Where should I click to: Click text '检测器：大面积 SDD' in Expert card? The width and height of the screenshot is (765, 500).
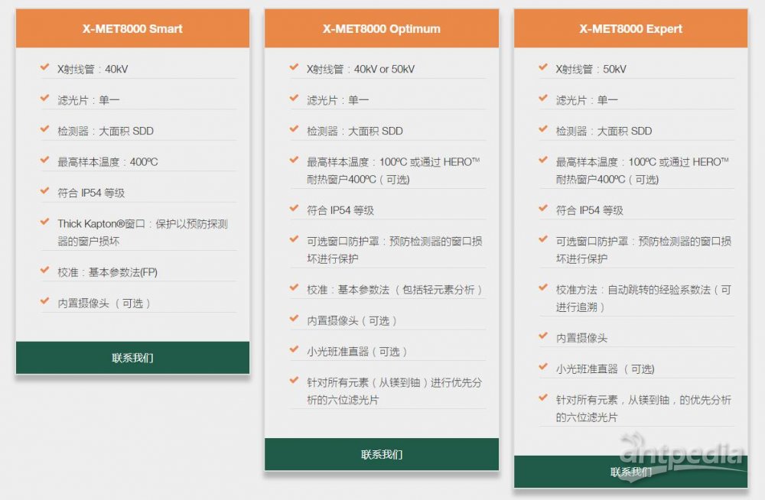[x=604, y=131]
